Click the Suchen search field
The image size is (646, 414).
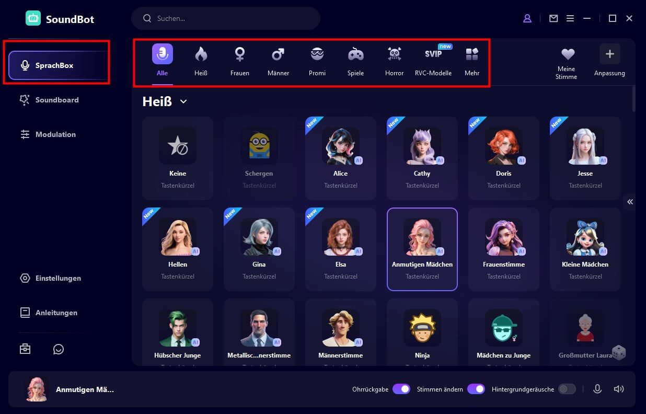226,18
